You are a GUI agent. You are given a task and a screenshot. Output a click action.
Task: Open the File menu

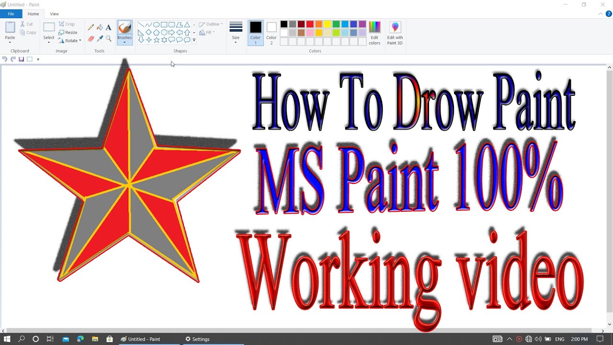(11, 14)
